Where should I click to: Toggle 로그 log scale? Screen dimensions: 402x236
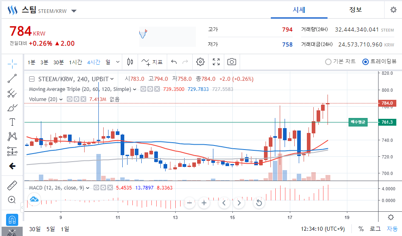point(375,229)
